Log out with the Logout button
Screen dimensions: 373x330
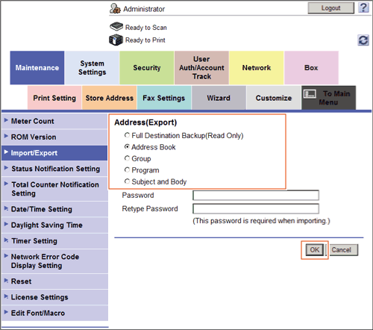330,8
